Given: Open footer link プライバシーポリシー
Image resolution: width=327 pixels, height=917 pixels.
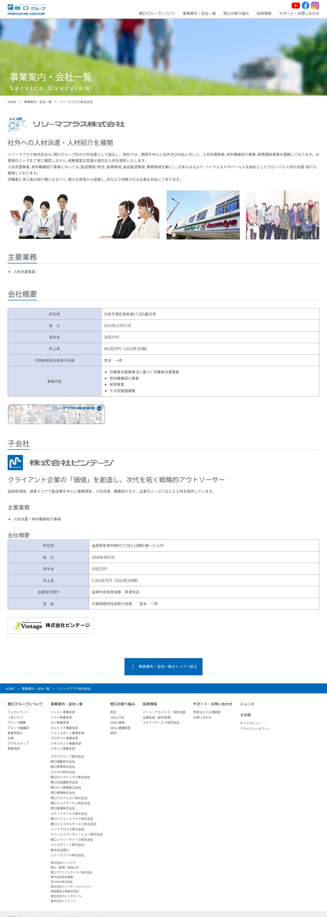Looking at the screenshot, I should coord(255,729).
